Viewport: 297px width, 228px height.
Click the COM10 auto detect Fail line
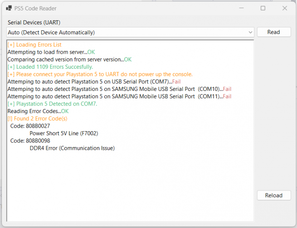pyautogui.click(x=119, y=89)
